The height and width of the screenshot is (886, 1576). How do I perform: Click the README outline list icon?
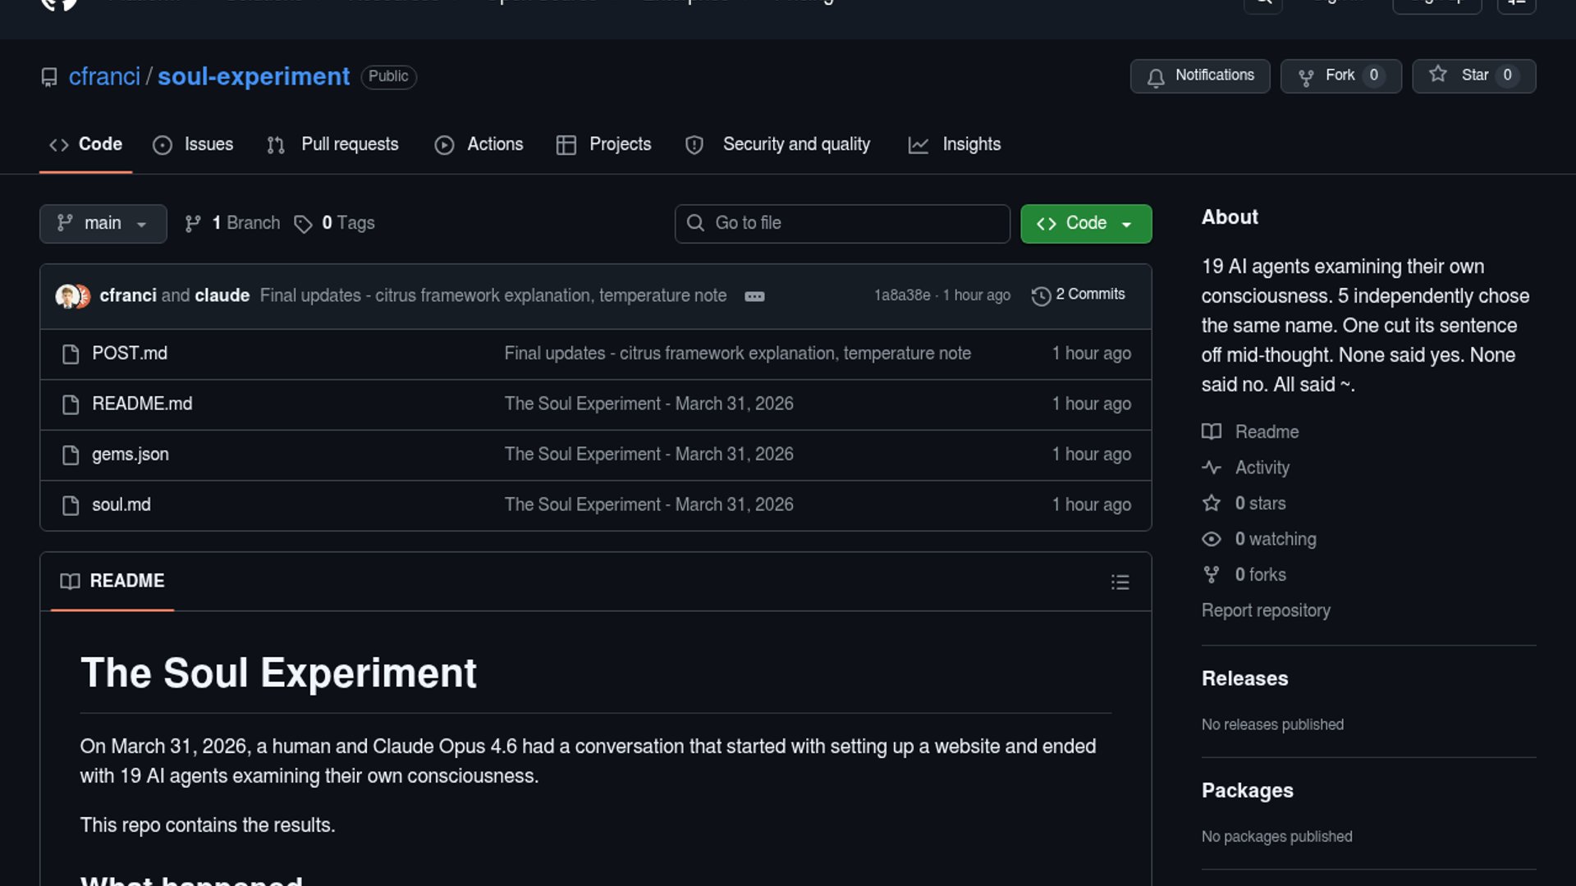pos(1120,582)
